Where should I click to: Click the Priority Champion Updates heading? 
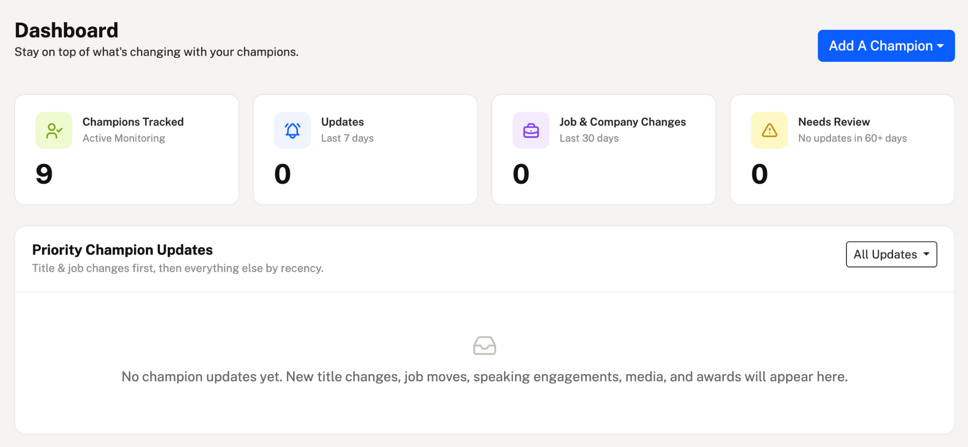[x=122, y=249]
